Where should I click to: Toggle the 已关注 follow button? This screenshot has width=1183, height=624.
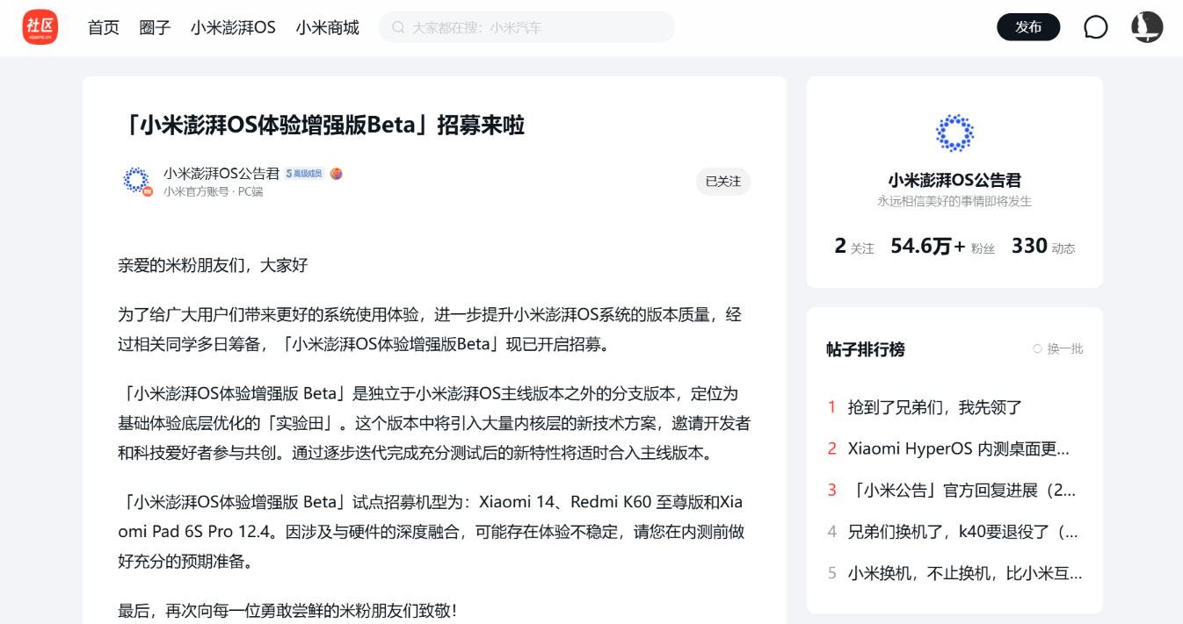722,182
